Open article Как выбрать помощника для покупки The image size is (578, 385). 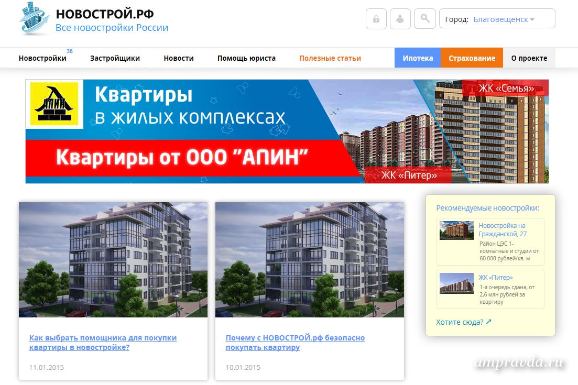point(103,343)
